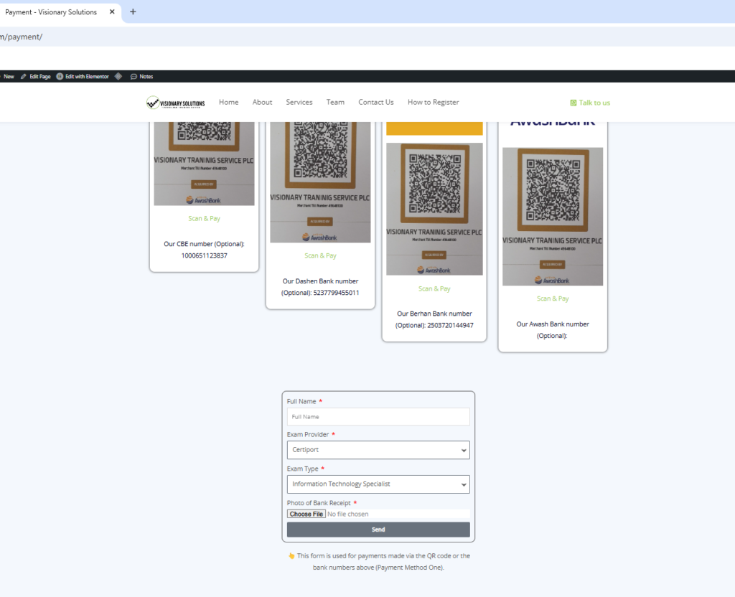The image size is (735, 597).
Task: Click the Full Name label
Action: coord(301,401)
